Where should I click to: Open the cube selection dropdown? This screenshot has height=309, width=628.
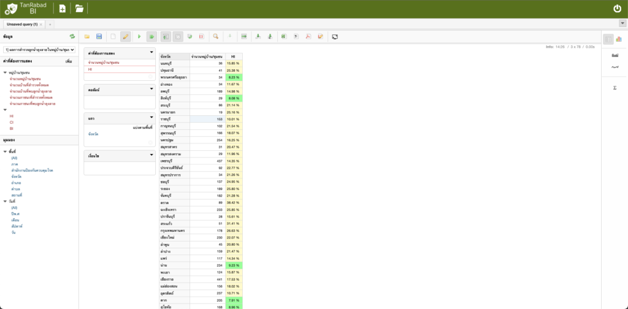(39, 49)
